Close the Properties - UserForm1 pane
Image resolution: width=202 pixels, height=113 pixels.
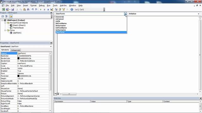(x=51, y=43)
